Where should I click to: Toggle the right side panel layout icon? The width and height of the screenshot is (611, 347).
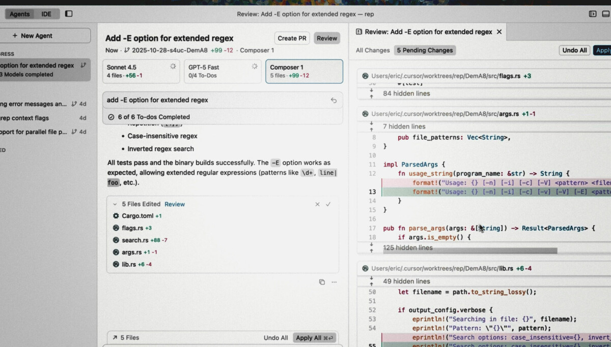[x=593, y=14]
